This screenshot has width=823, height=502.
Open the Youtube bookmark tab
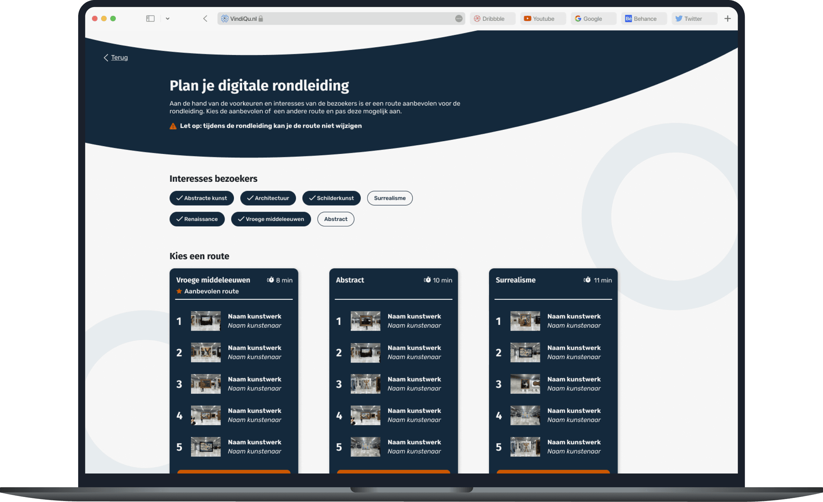click(543, 19)
